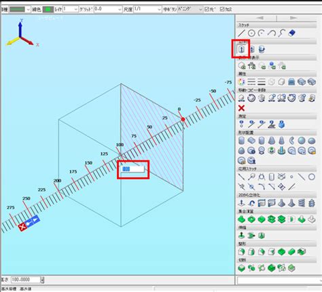Click the red X delete icon in the right panel
Screen dimensions: 322x292
[x=241, y=108]
